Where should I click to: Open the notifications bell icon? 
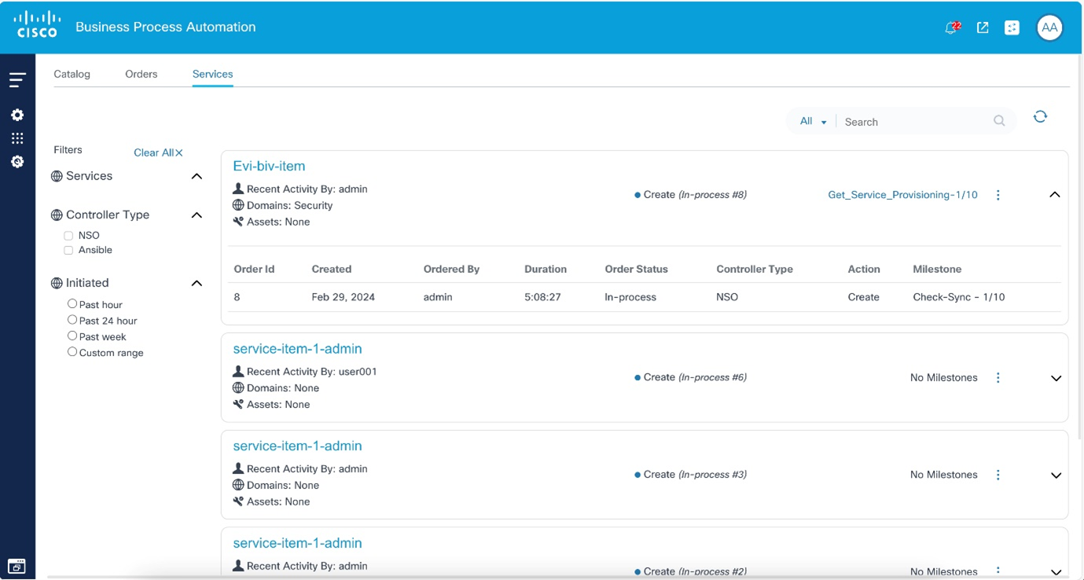tap(951, 28)
